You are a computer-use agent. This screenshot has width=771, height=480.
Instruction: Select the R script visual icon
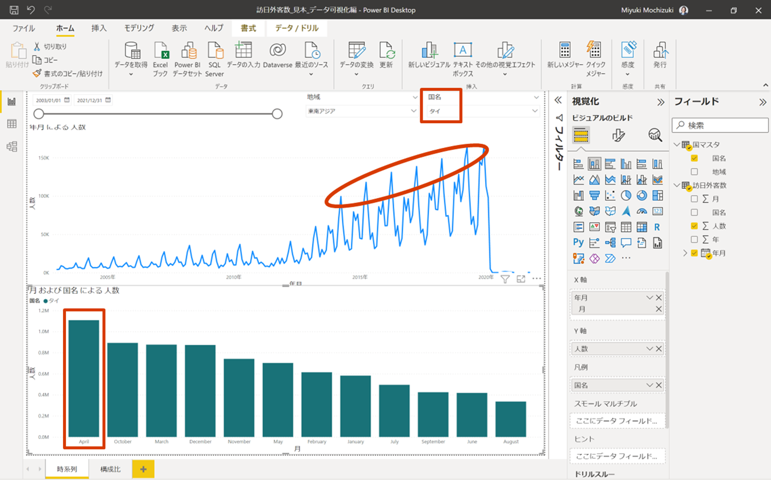tap(658, 227)
